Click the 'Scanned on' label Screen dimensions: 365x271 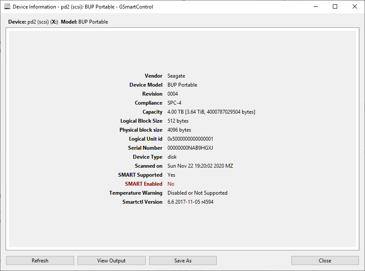pos(149,166)
